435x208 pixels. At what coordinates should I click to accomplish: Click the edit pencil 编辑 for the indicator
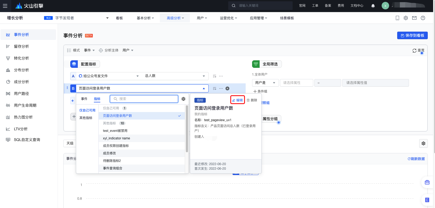(x=237, y=100)
